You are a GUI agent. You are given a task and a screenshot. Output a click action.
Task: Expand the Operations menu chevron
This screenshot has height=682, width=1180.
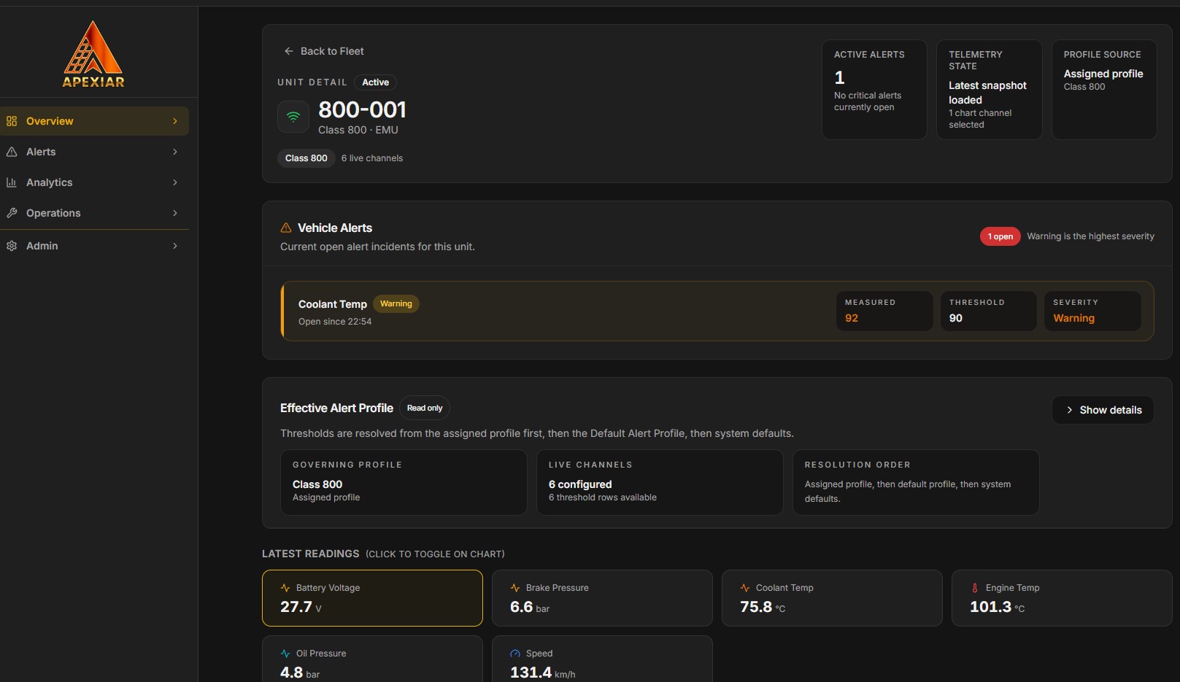(175, 213)
